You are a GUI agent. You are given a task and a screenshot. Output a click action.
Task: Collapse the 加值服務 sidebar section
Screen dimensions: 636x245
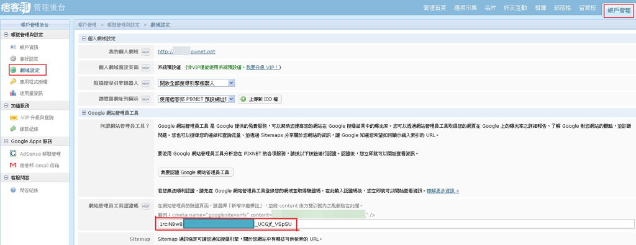click(x=6, y=105)
